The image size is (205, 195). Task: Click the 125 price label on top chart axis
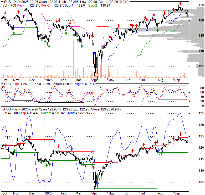(x=201, y=5)
